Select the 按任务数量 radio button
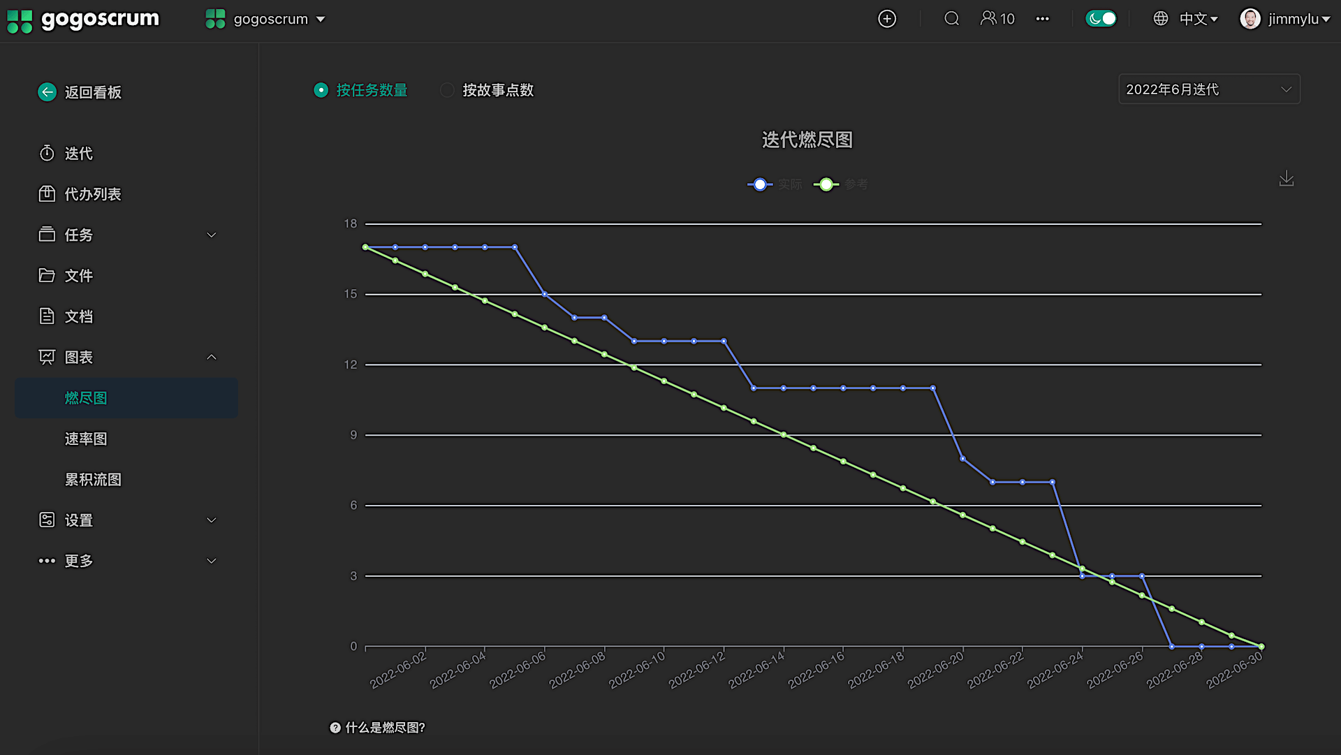Screen dimensions: 1341x755 pos(321,90)
